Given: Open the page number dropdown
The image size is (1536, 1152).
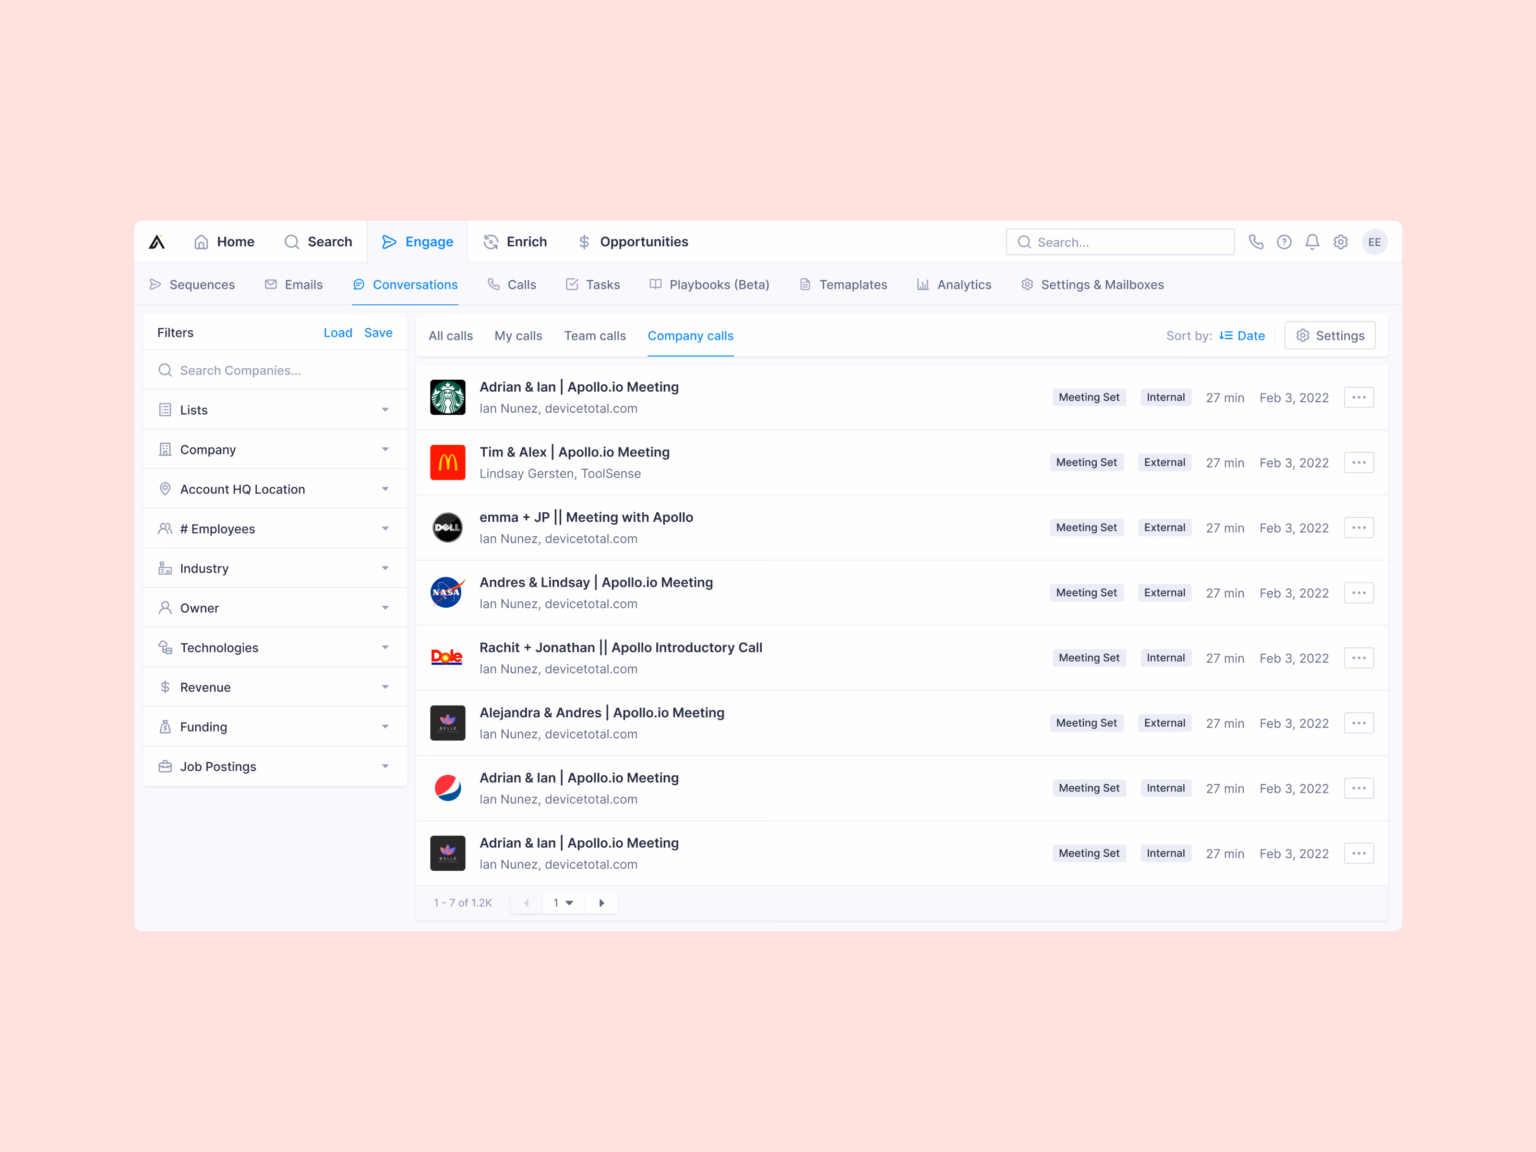Looking at the screenshot, I should 563,903.
